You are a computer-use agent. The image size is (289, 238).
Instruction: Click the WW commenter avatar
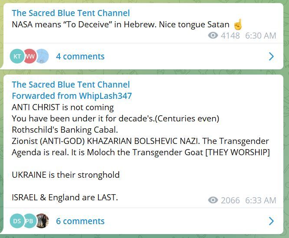tap(30, 56)
